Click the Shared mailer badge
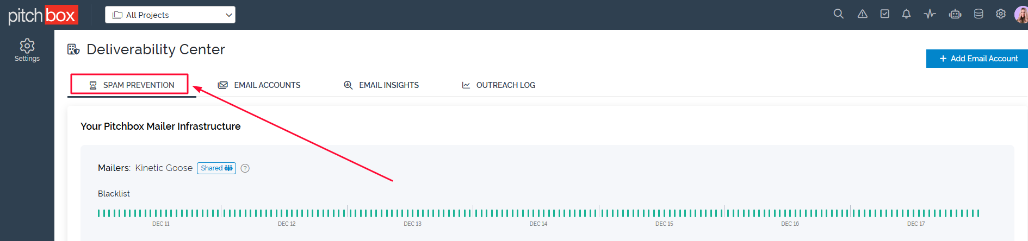The image size is (1028, 241). point(216,168)
